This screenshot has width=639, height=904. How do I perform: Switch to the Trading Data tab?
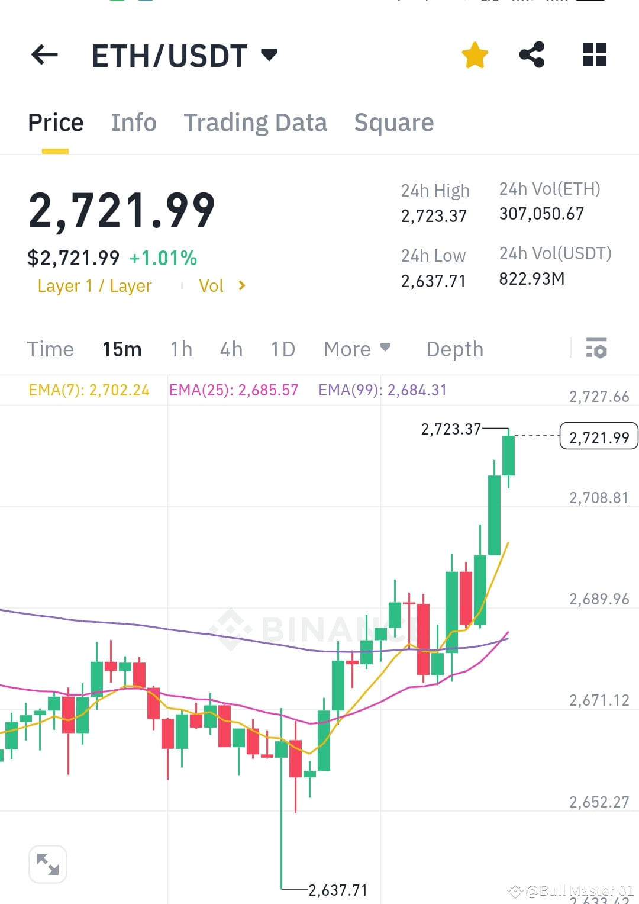point(256,122)
